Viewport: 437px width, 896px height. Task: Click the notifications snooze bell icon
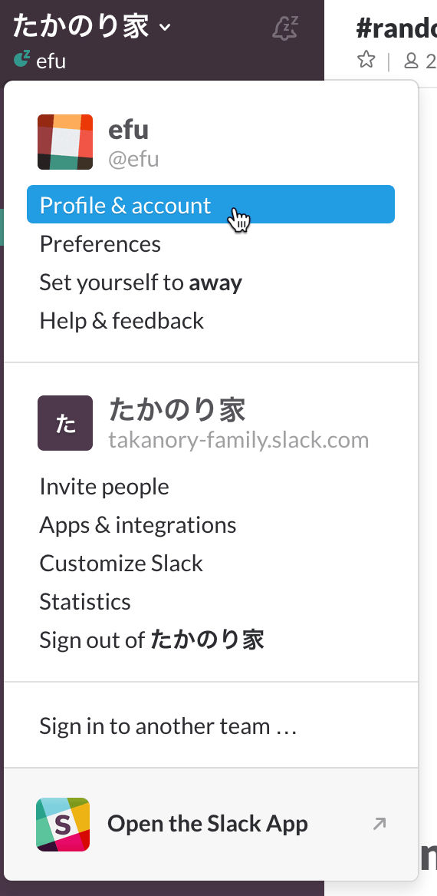point(285,28)
